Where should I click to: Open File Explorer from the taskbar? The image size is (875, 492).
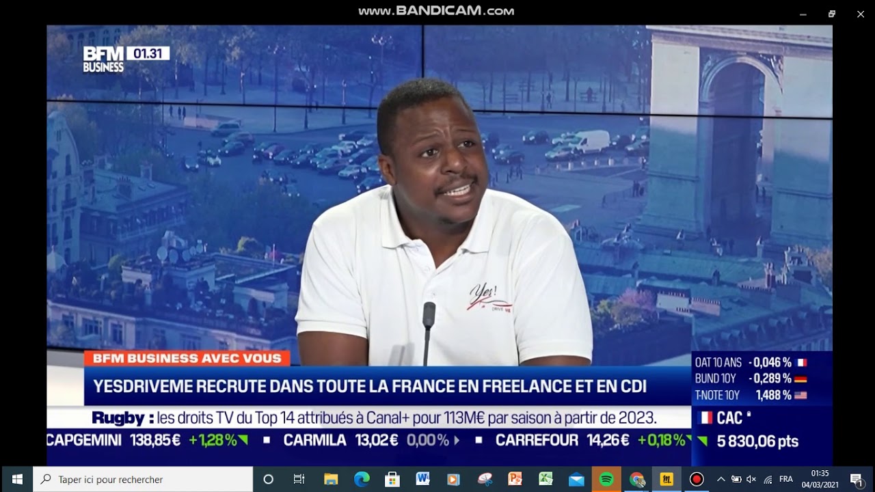[x=331, y=479]
